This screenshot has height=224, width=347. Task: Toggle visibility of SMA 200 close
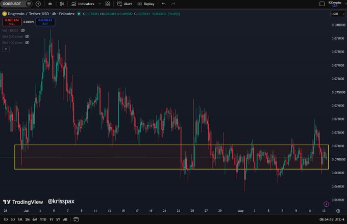pos(27,37)
